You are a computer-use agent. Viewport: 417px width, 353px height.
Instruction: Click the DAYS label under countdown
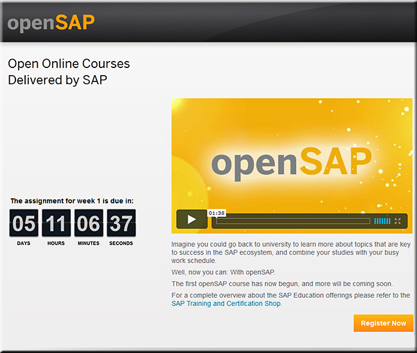tap(24, 243)
